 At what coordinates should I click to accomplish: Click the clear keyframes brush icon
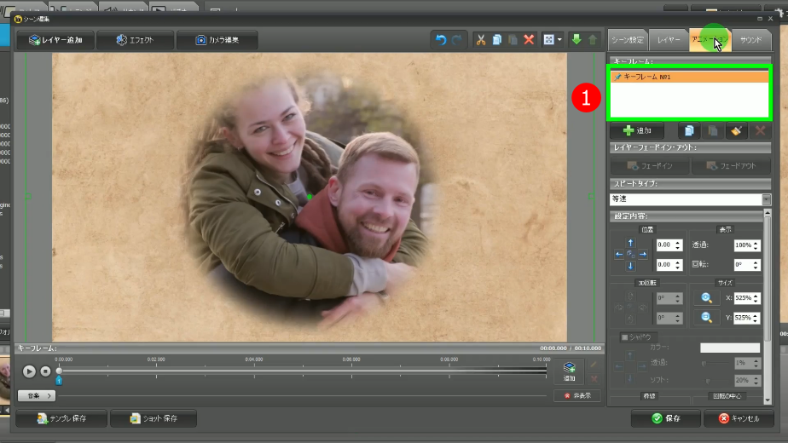tap(736, 130)
